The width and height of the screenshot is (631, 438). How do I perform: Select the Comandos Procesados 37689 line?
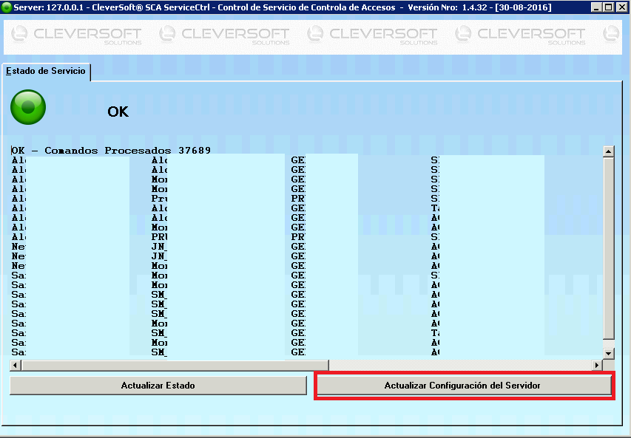pyautogui.click(x=111, y=151)
